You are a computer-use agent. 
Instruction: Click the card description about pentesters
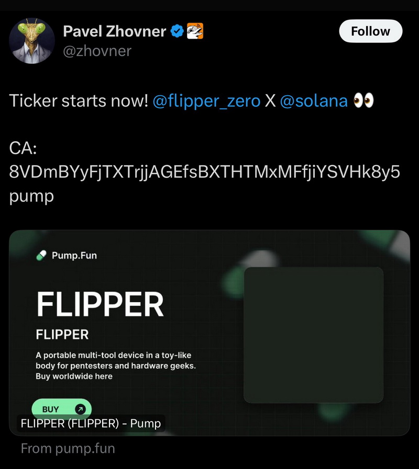pos(116,365)
